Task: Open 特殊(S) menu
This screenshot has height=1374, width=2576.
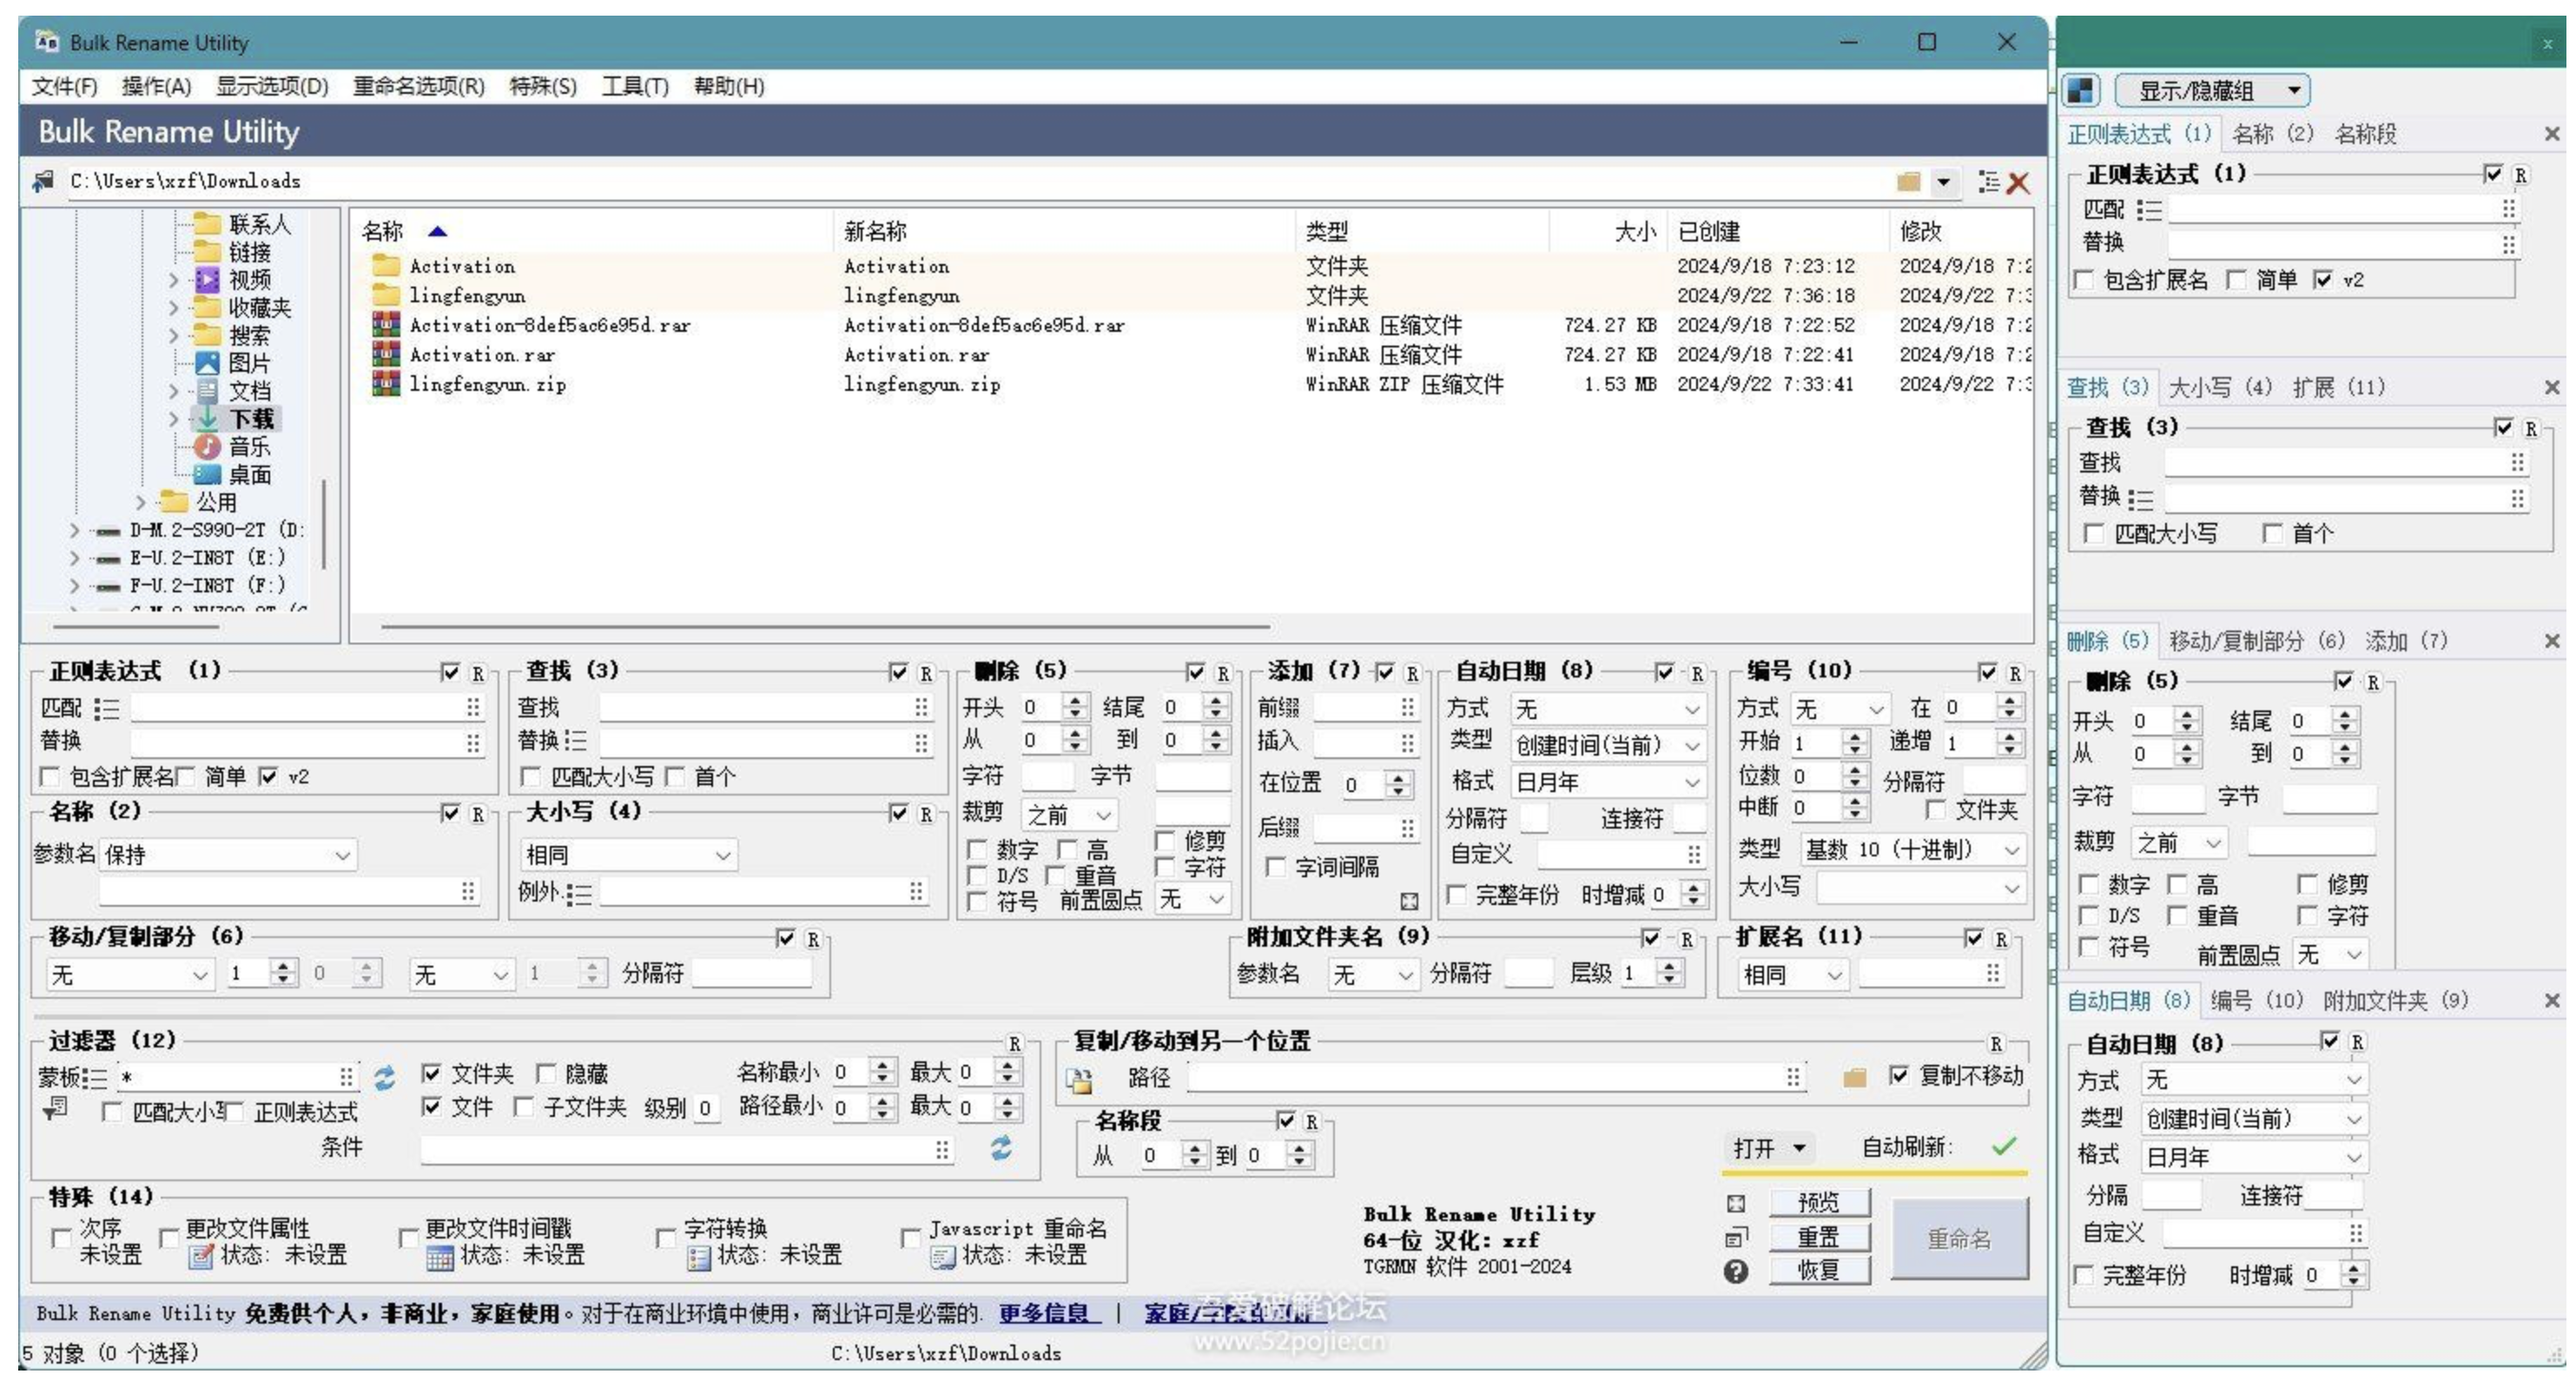Action: coord(543,86)
